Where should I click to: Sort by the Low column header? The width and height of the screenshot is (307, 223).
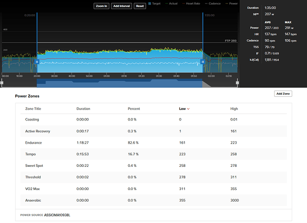pos(184,109)
